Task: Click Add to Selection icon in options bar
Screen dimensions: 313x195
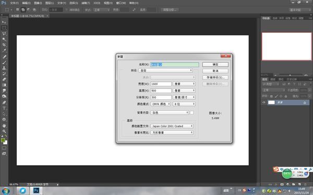Action: (23, 9)
